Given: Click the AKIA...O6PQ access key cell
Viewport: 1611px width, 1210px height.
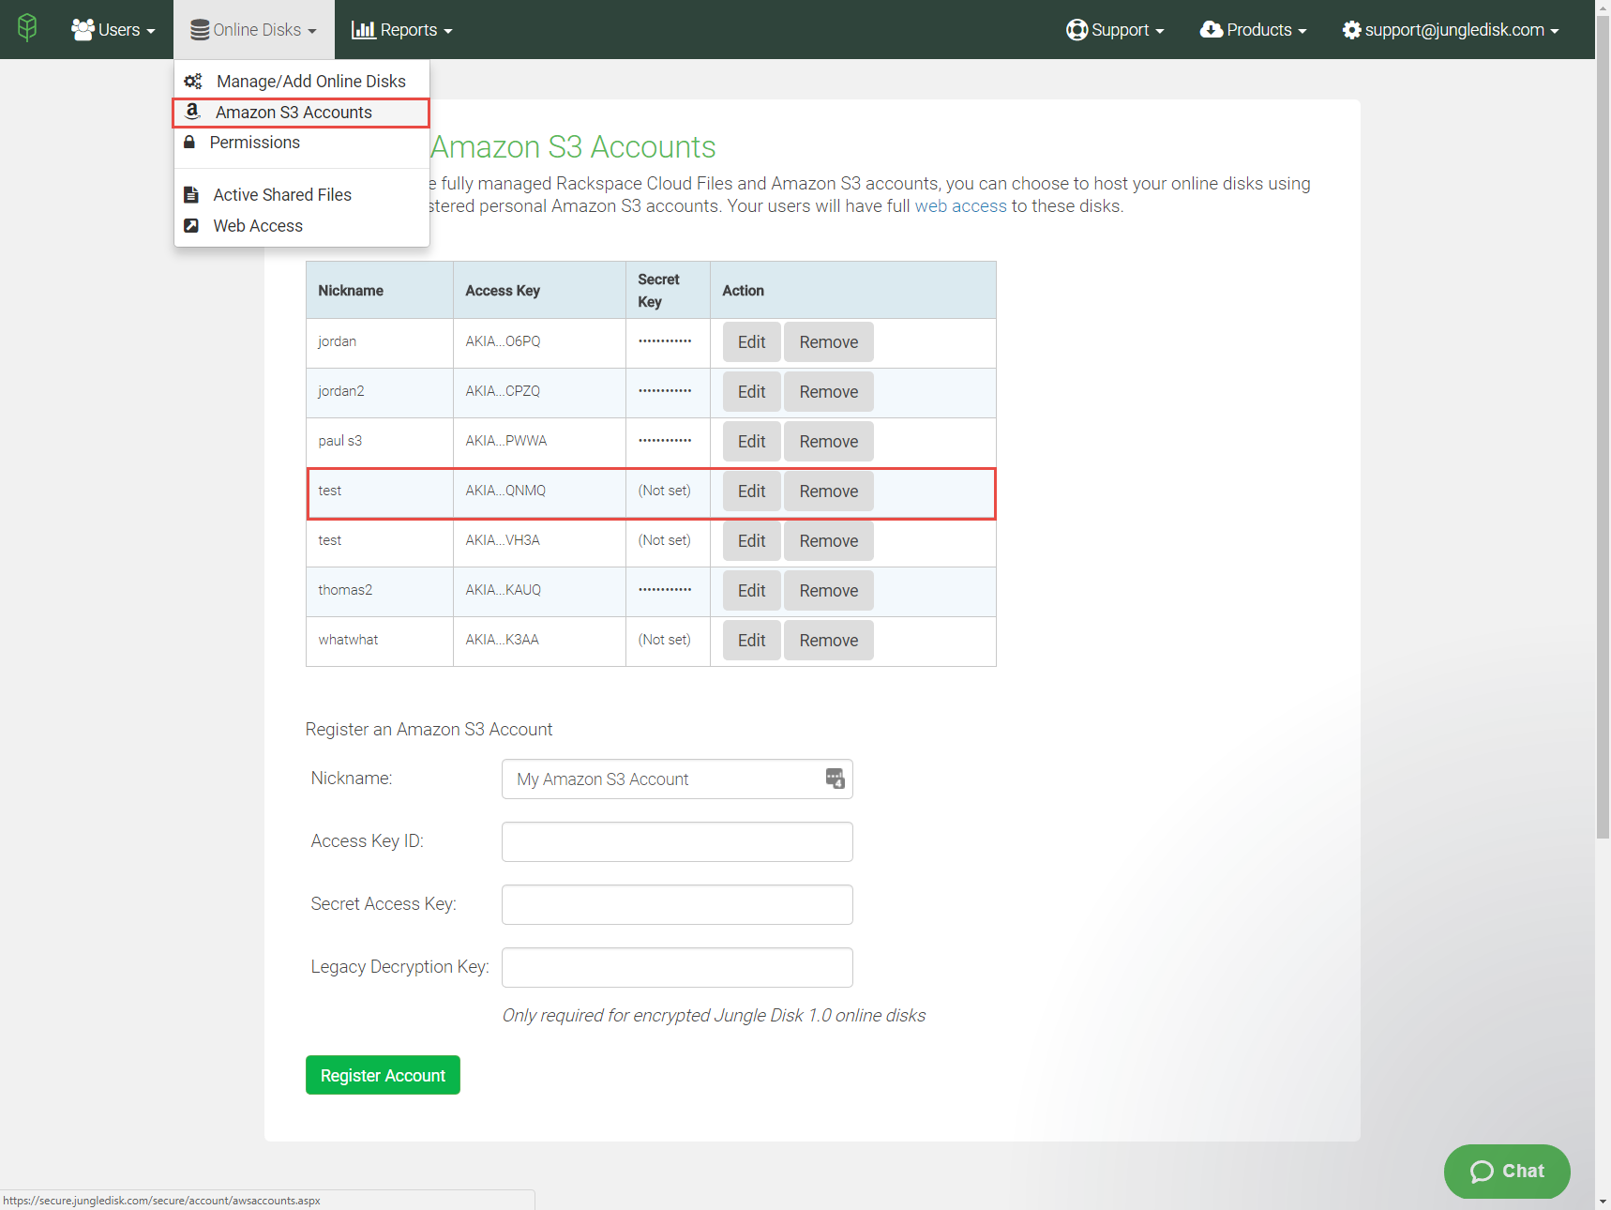Looking at the screenshot, I should pos(540,342).
